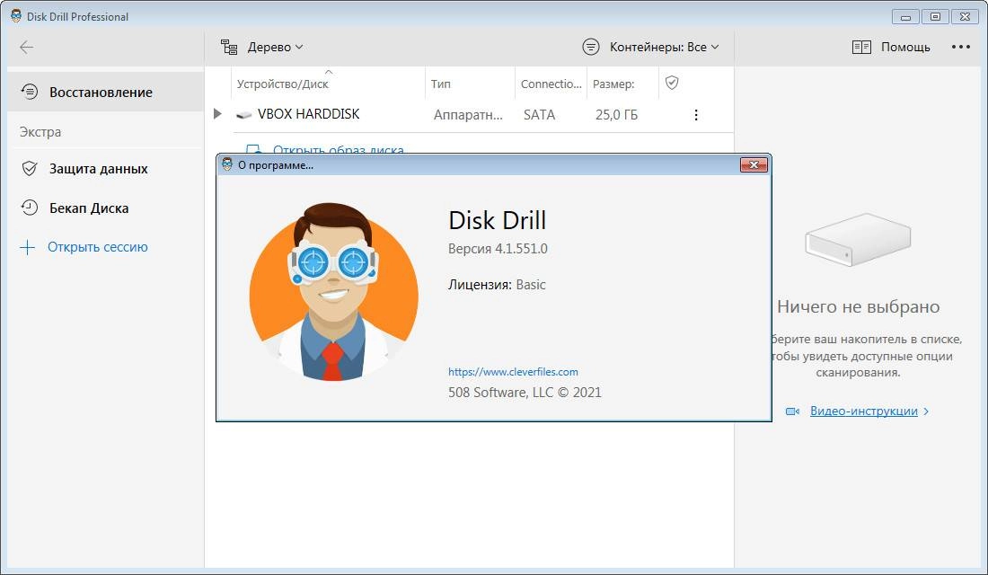Click the 25,0 ГБ size cell

616,115
